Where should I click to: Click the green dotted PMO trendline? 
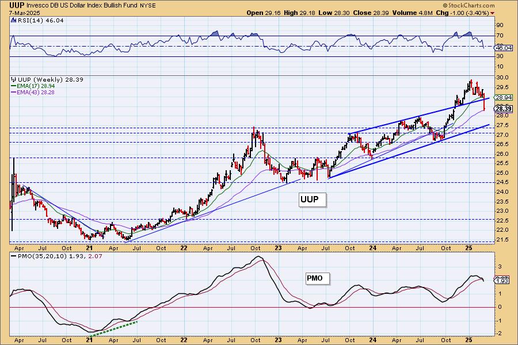click(113, 329)
